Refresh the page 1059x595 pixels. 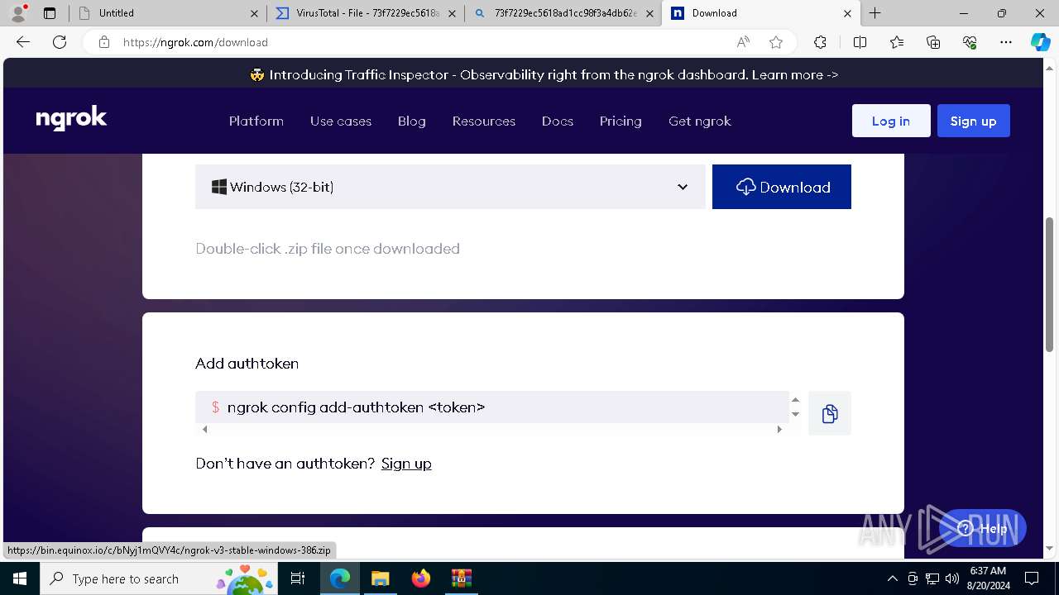[60, 42]
